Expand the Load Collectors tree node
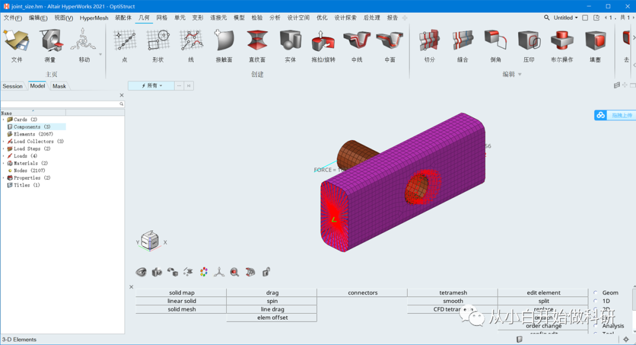The image size is (636, 345). tap(5, 141)
